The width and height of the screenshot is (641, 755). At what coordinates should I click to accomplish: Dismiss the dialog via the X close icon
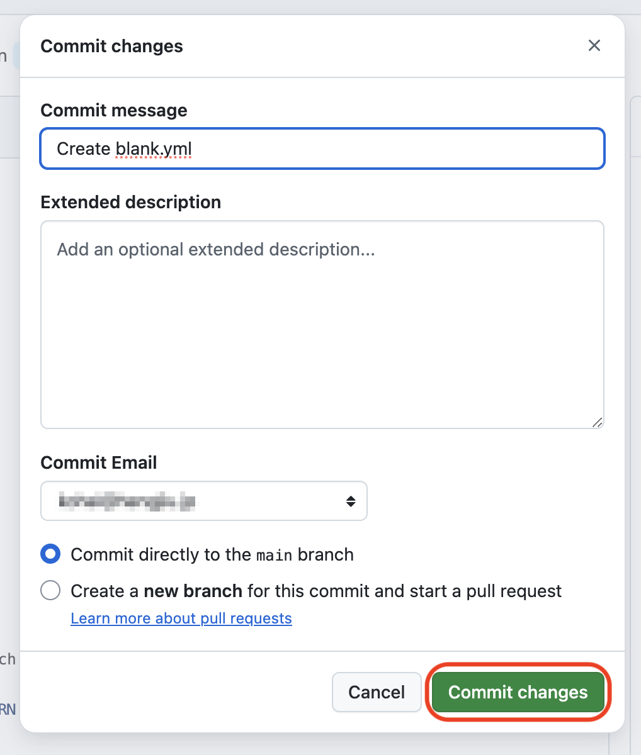[x=594, y=45]
